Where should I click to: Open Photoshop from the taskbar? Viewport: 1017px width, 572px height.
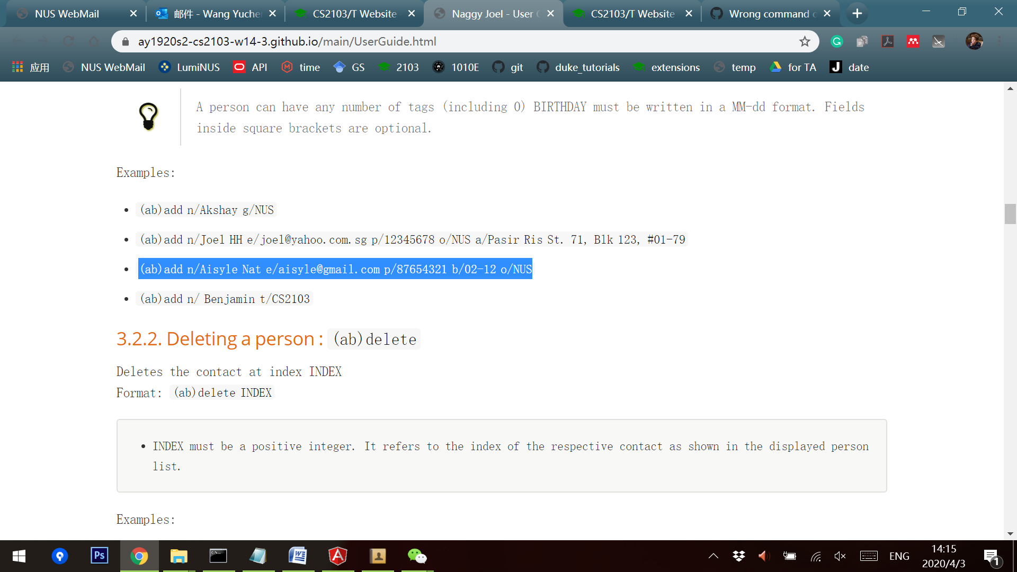click(x=99, y=556)
